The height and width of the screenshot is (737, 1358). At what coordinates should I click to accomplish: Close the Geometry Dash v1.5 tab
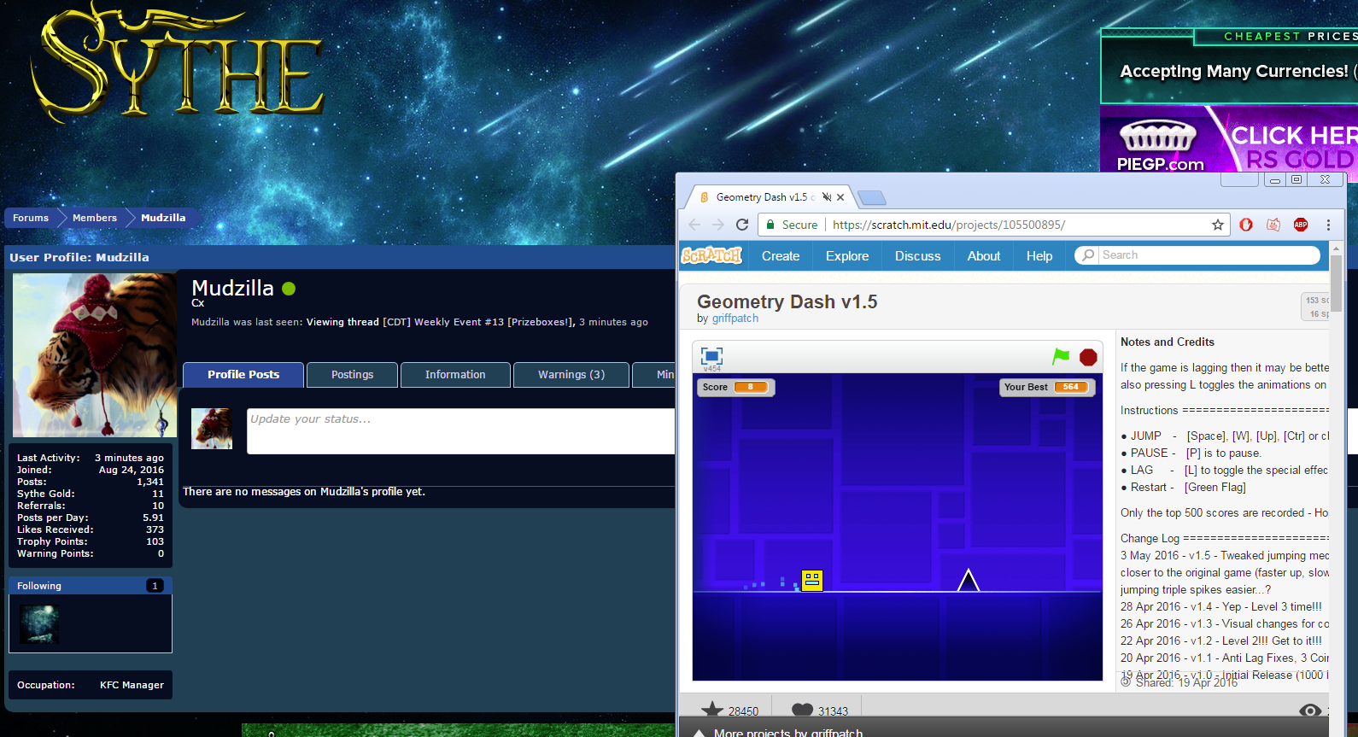840,197
